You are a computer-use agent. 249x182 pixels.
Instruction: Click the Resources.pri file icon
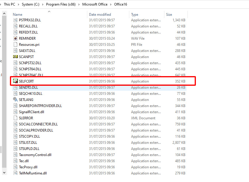(15, 44)
